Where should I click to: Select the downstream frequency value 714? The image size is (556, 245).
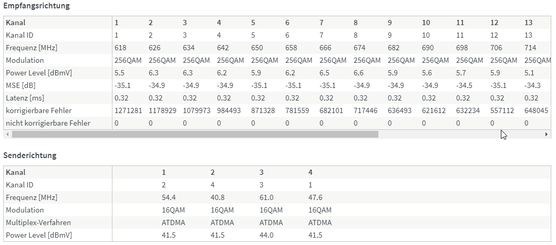pyautogui.click(x=530, y=48)
